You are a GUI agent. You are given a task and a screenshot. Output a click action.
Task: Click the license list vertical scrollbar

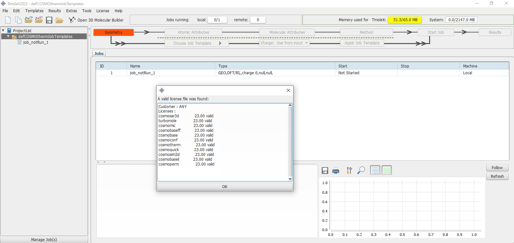coord(290,141)
